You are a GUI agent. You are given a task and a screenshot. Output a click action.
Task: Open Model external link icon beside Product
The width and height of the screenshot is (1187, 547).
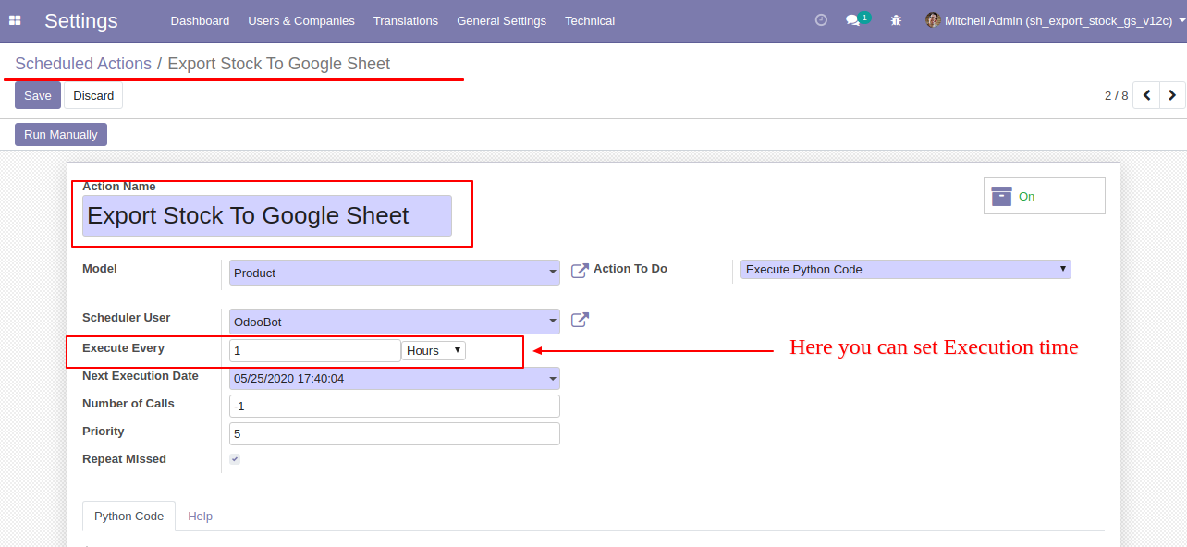click(x=580, y=271)
